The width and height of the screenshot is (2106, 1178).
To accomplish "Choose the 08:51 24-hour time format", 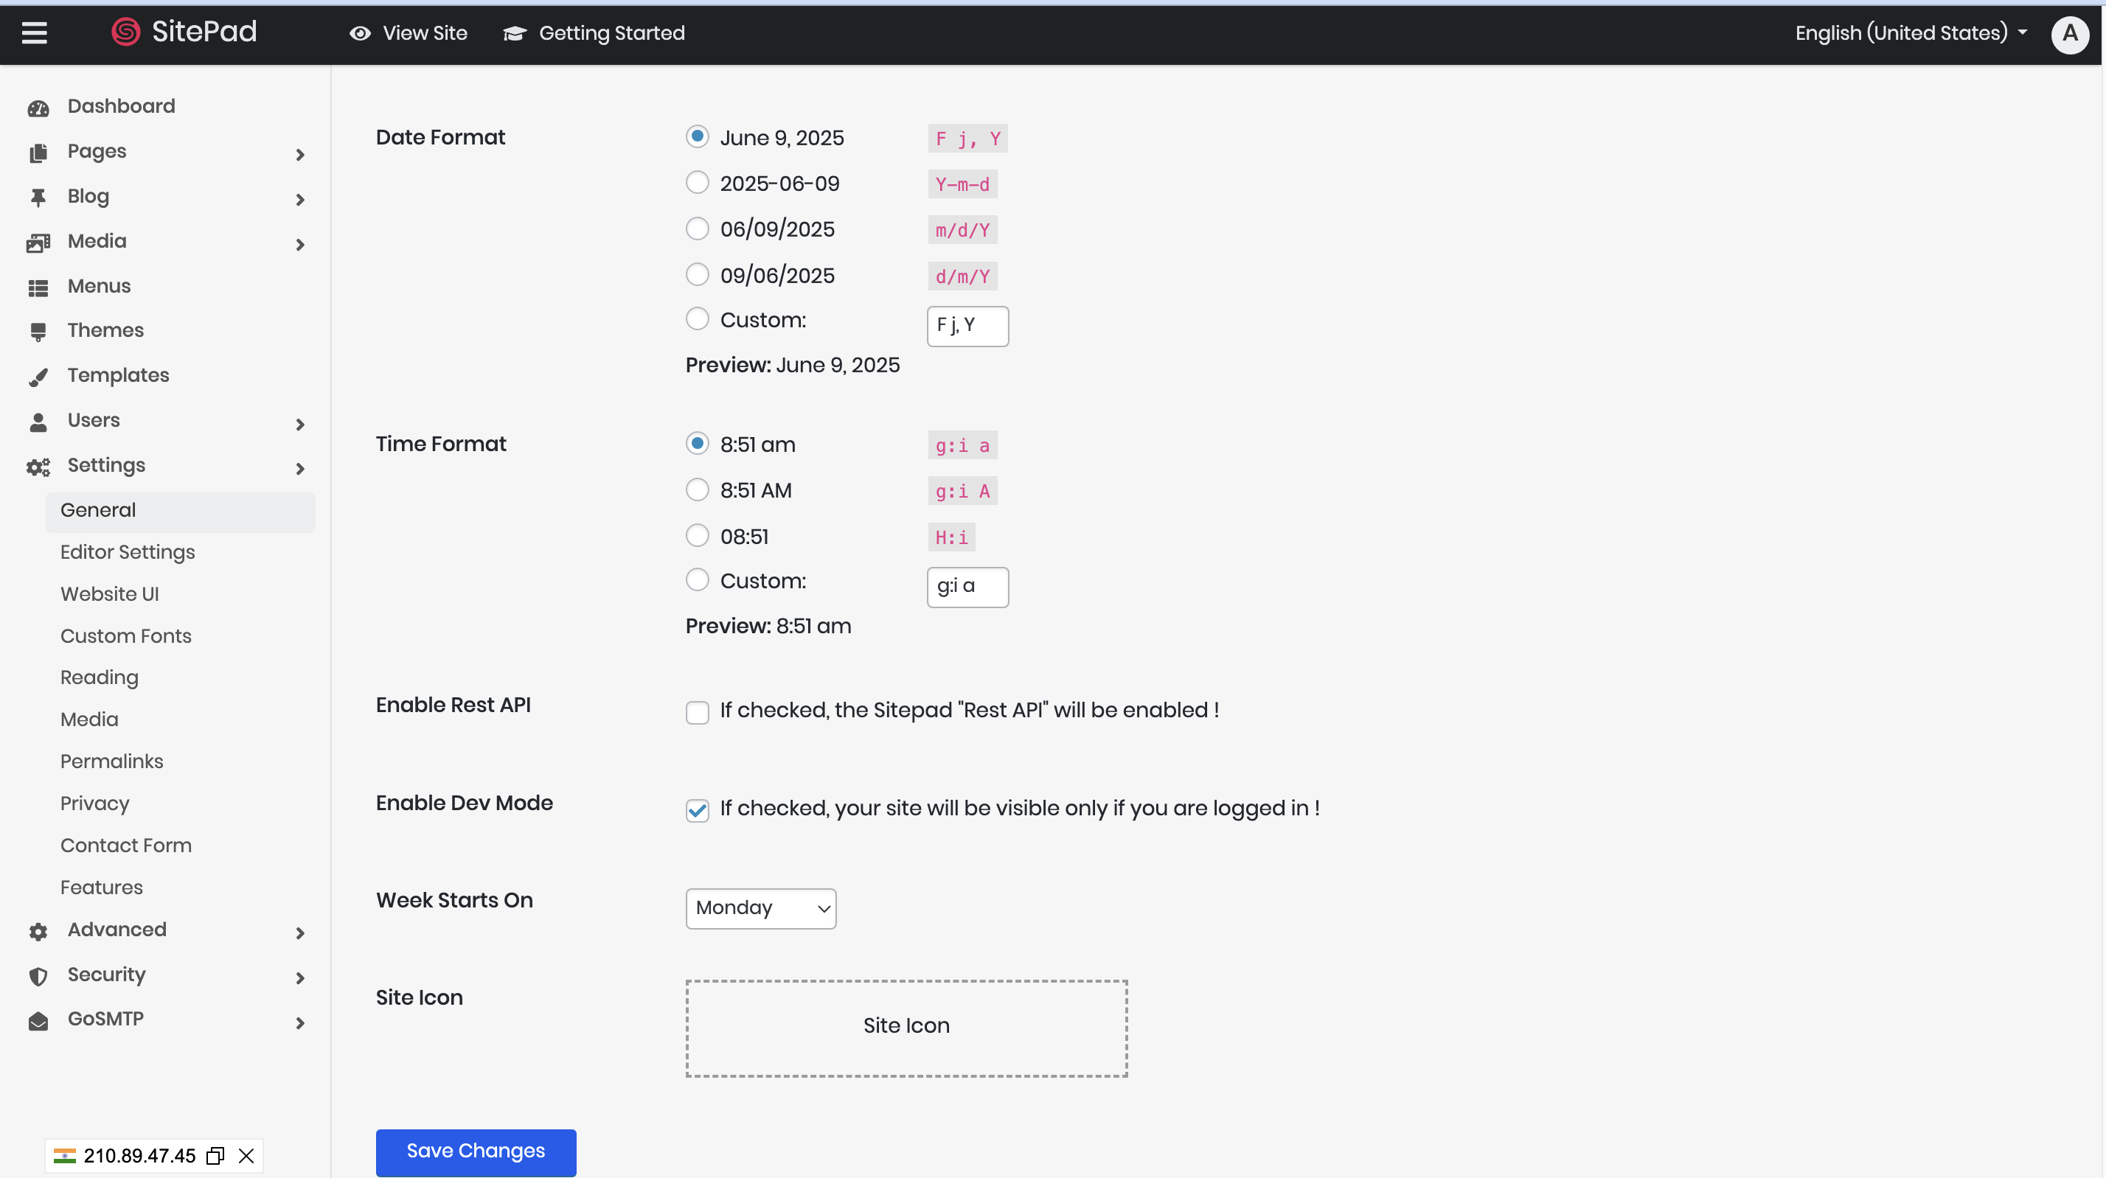I will [697, 535].
